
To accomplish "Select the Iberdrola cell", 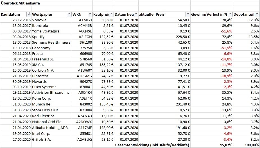I will (x=51, y=25).
